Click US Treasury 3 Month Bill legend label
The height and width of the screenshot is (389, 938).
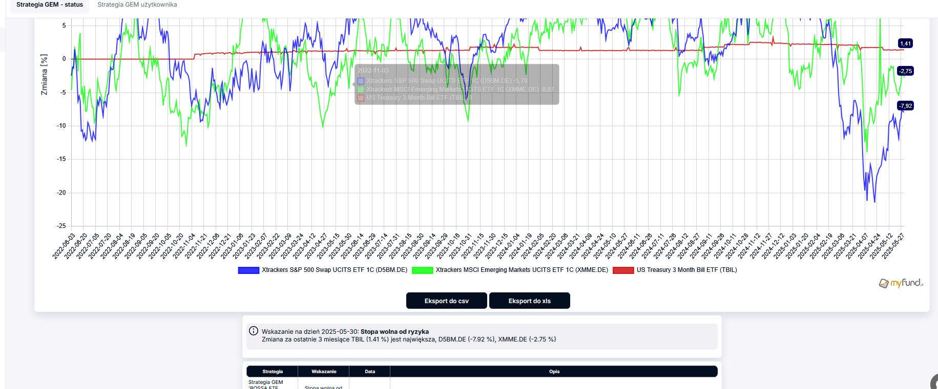click(687, 270)
